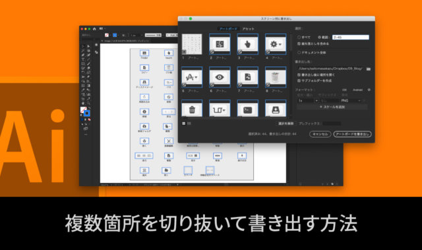Click the folder browse icon beside export path
Image resolution: width=422 pixels, height=250 pixels.
pos(369,69)
